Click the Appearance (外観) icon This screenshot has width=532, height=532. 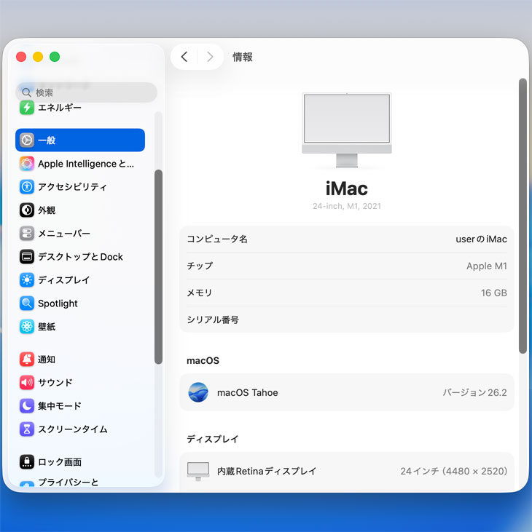point(27,210)
